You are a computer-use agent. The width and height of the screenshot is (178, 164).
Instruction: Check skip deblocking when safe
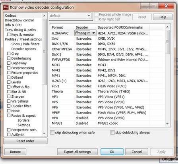pos(52,132)
